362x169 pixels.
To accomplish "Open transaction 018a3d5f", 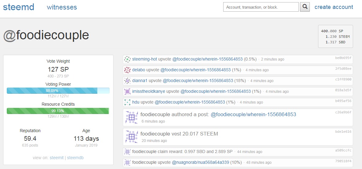I will (x=343, y=90).
